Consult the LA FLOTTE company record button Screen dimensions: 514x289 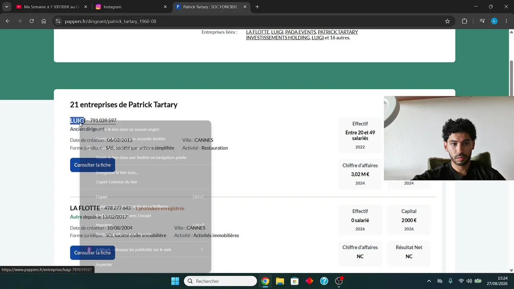pos(92,253)
